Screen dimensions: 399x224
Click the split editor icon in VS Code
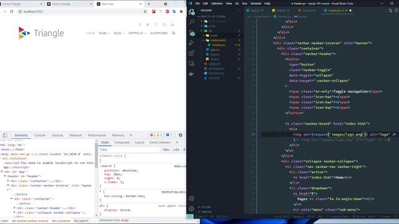tap(397, 11)
